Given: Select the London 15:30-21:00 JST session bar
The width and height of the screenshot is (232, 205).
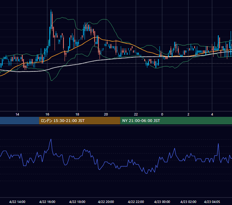Looking at the screenshot, I should (79, 121).
